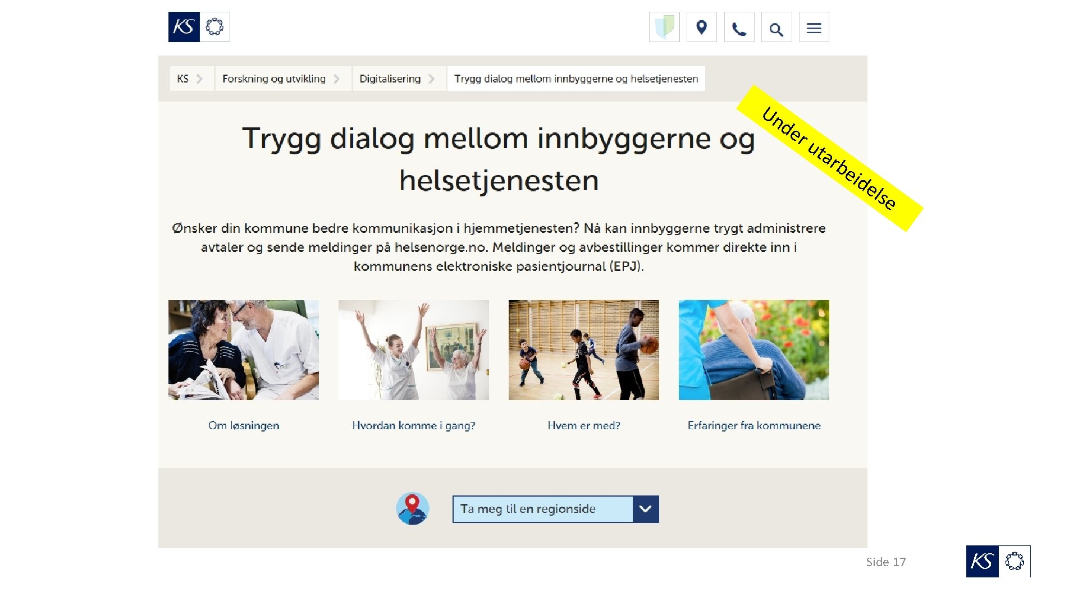Viewport: 1078px width, 606px height.
Task: Open Om løsningen link
Action: click(x=244, y=425)
